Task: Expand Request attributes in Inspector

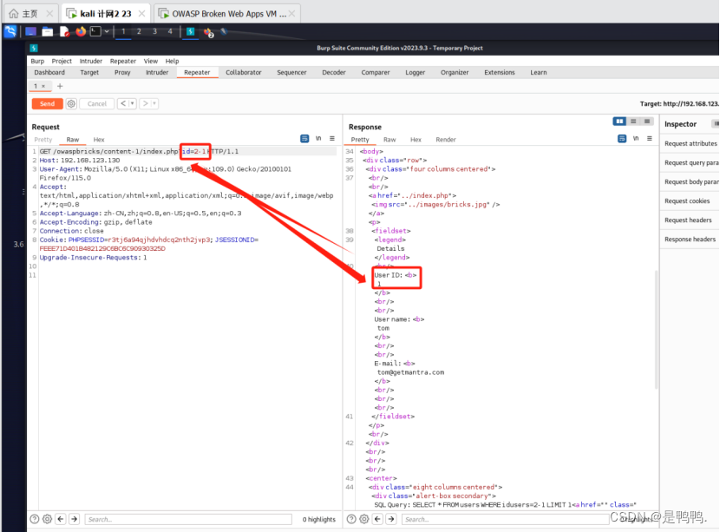Action: [691, 144]
